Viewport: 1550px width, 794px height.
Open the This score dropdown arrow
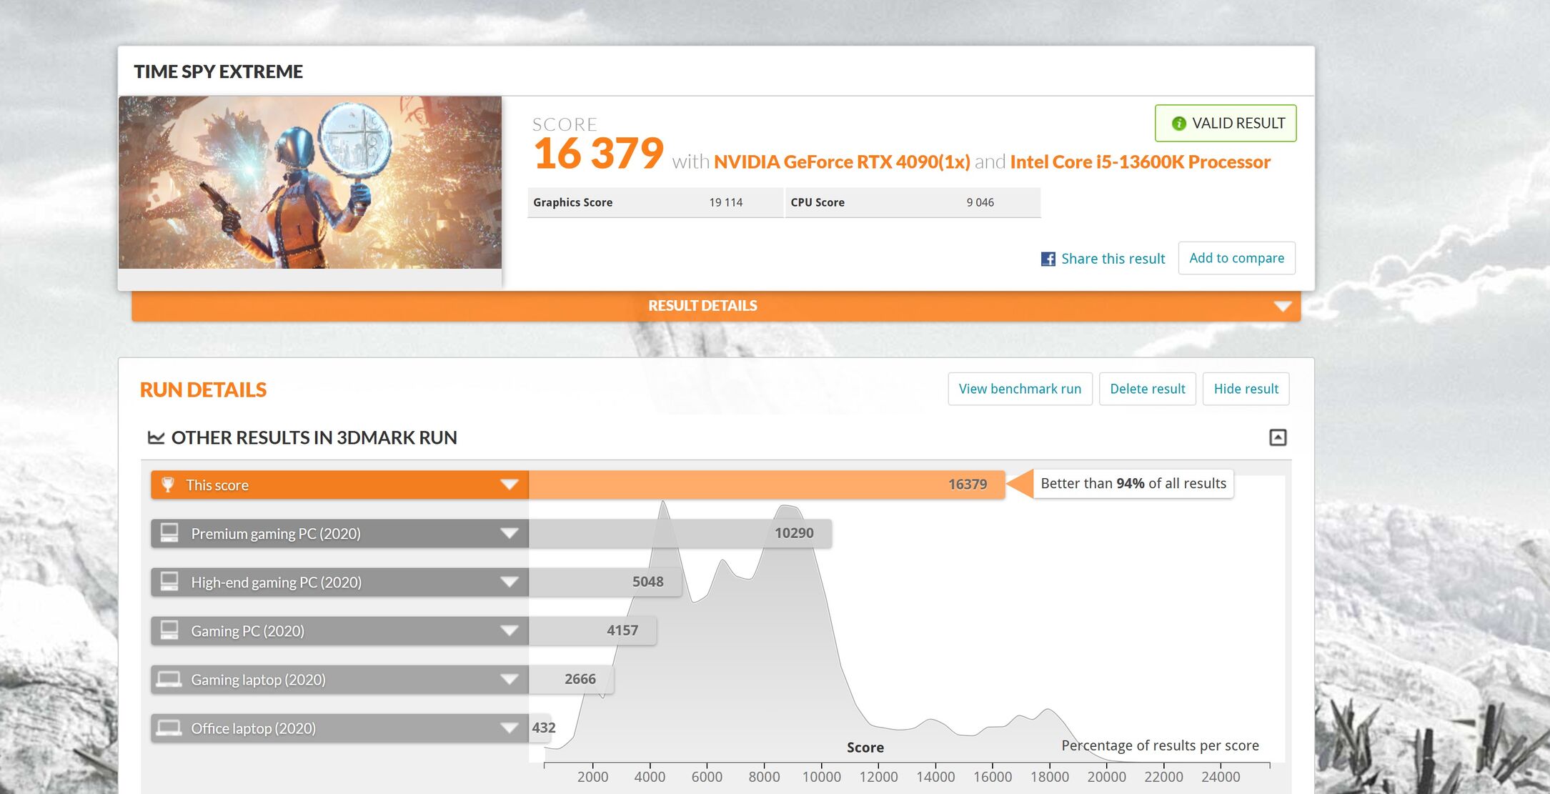coord(509,485)
